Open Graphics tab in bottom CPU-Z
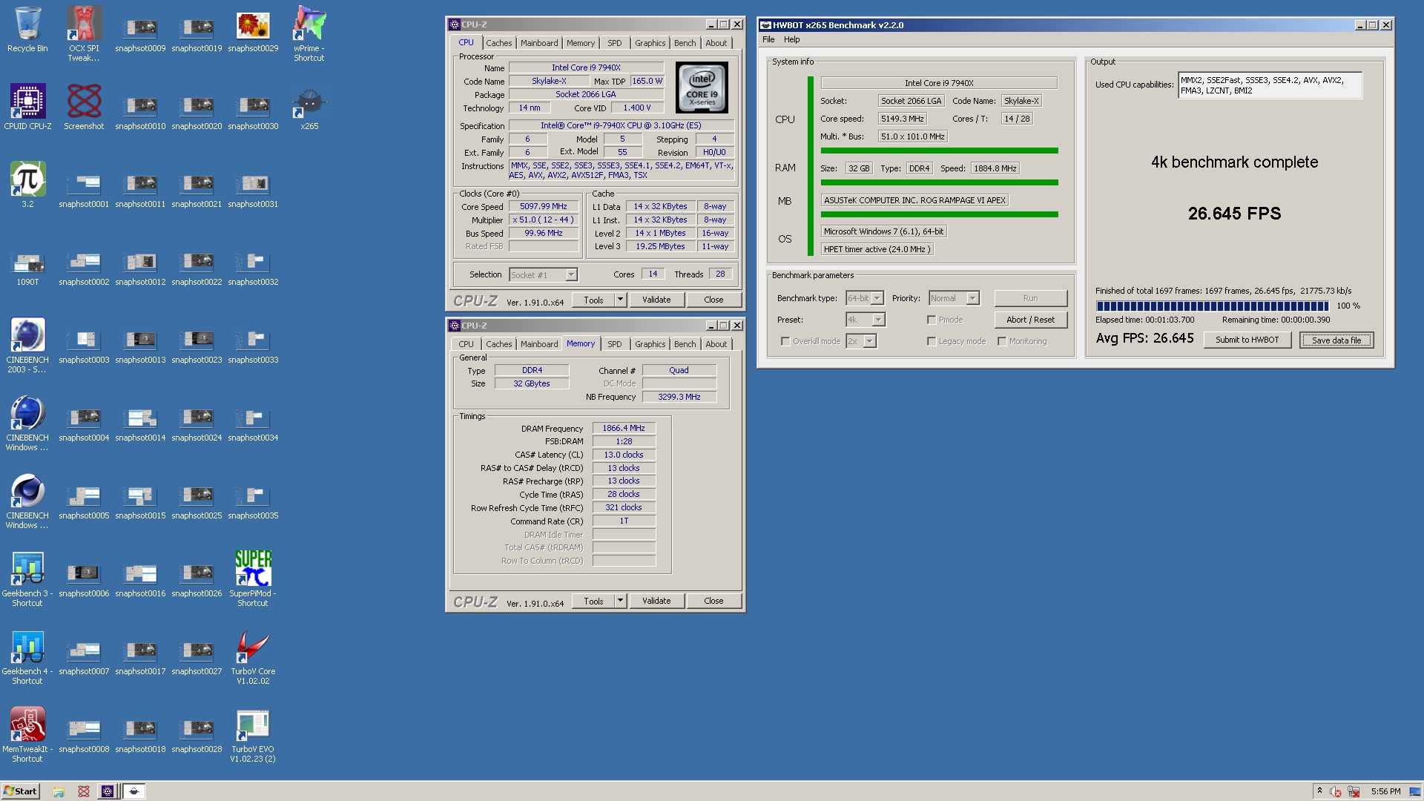 point(650,344)
